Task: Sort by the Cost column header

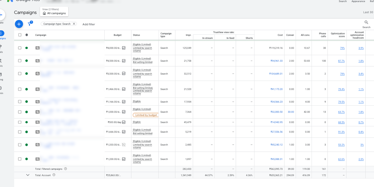Action: pyautogui.click(x=280, y=35)
